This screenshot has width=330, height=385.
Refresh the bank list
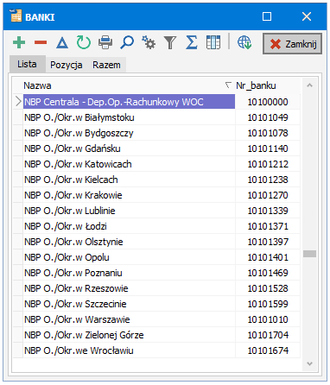pyautogui.click(x=84, y=42)
